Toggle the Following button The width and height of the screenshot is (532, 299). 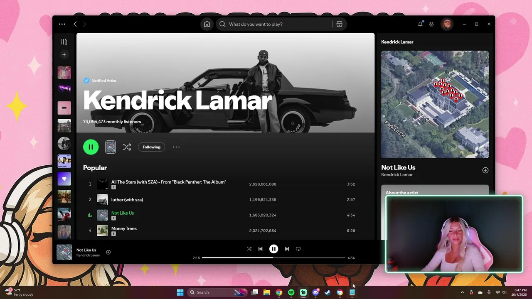click(x=151, y=147)
